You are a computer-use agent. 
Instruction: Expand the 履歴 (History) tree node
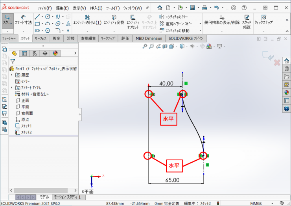click(12, 75)
